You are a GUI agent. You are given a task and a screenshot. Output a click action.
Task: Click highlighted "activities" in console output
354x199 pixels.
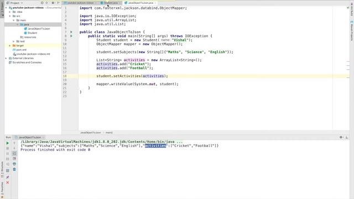(155, 146)
